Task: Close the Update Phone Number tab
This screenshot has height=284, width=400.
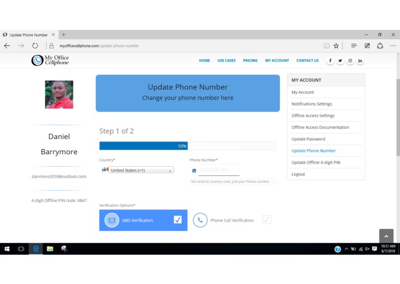Action: (54, 34)
